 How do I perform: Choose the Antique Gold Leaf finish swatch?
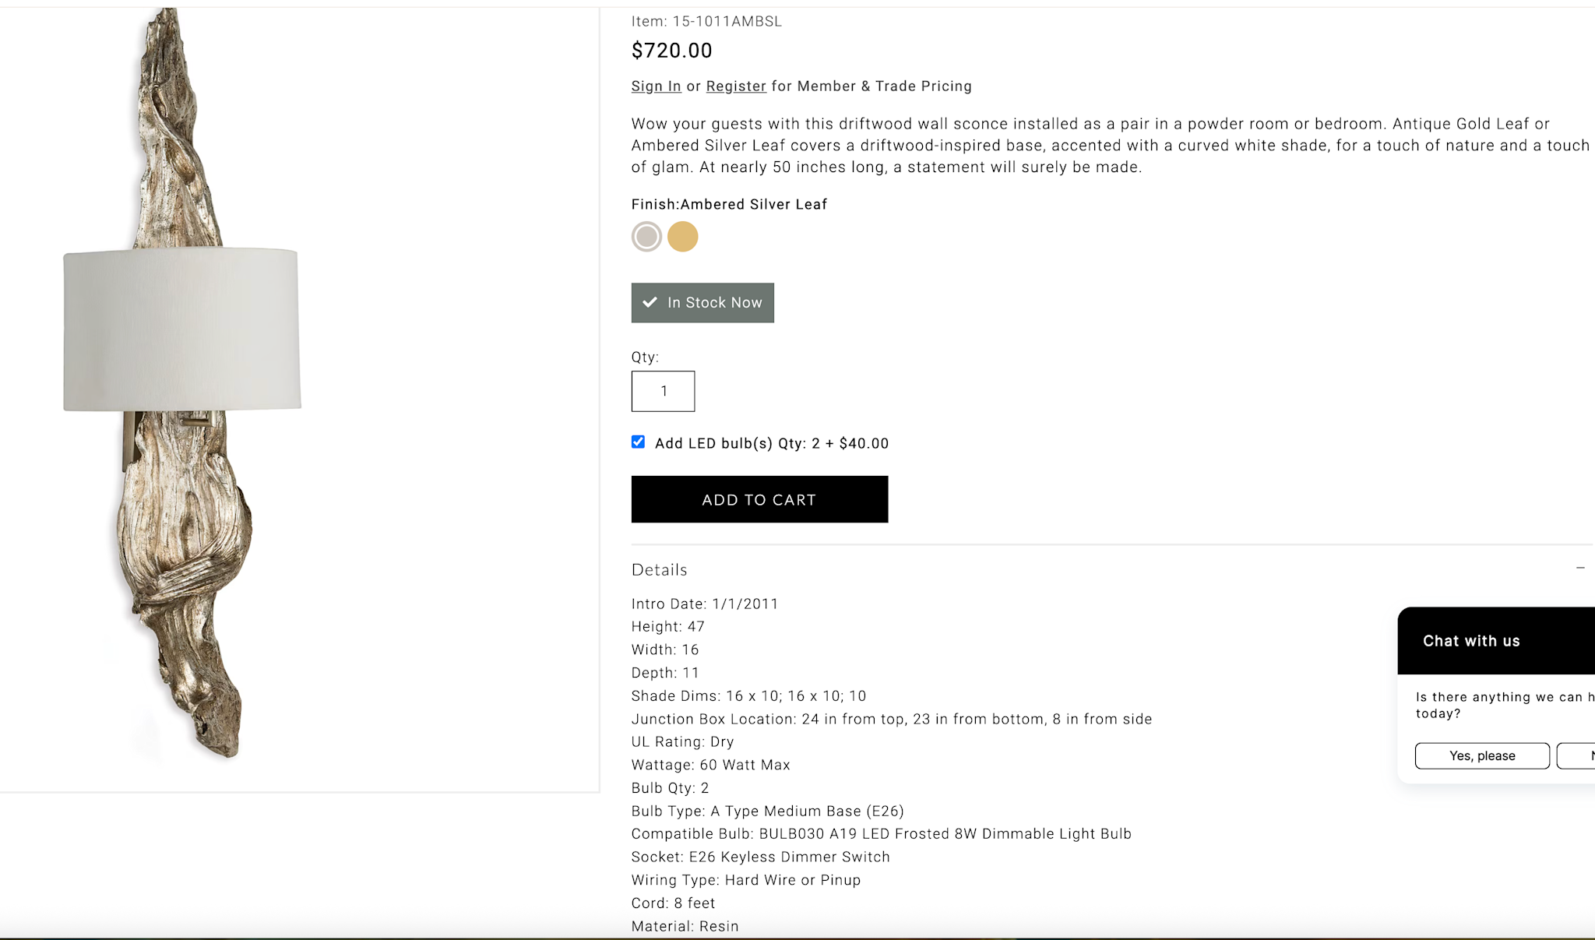point(682,237)
